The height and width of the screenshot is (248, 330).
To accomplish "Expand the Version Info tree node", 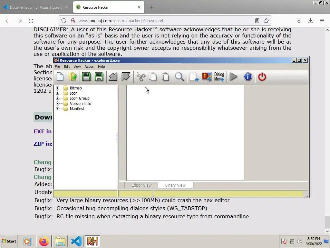I will click(57, 104).
